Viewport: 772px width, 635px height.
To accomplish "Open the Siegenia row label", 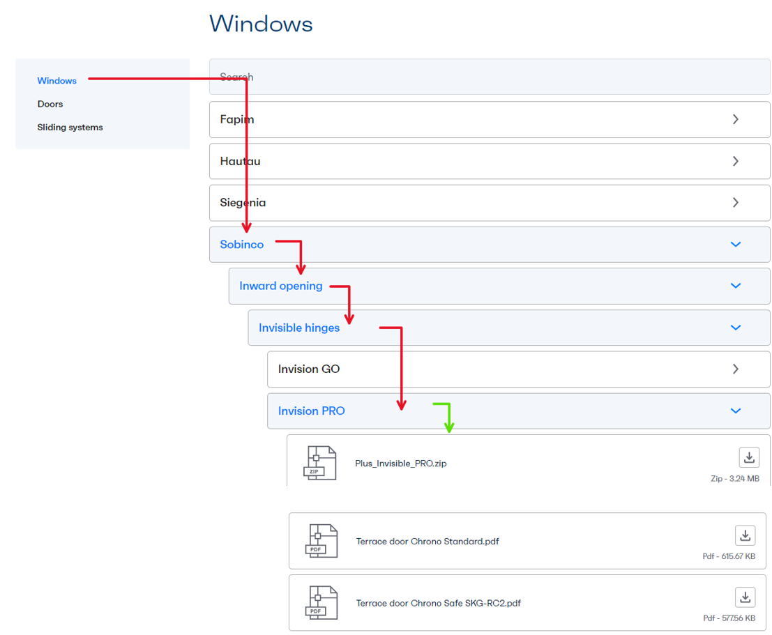I will [243, 202].
